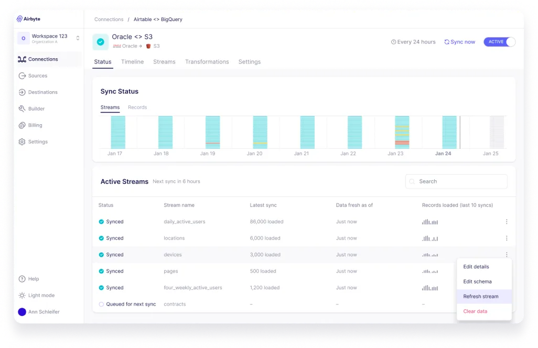Toggle the ACTIVE connection switch
Image resolution: width=538 pixels, height=348 pixels.
499,42
